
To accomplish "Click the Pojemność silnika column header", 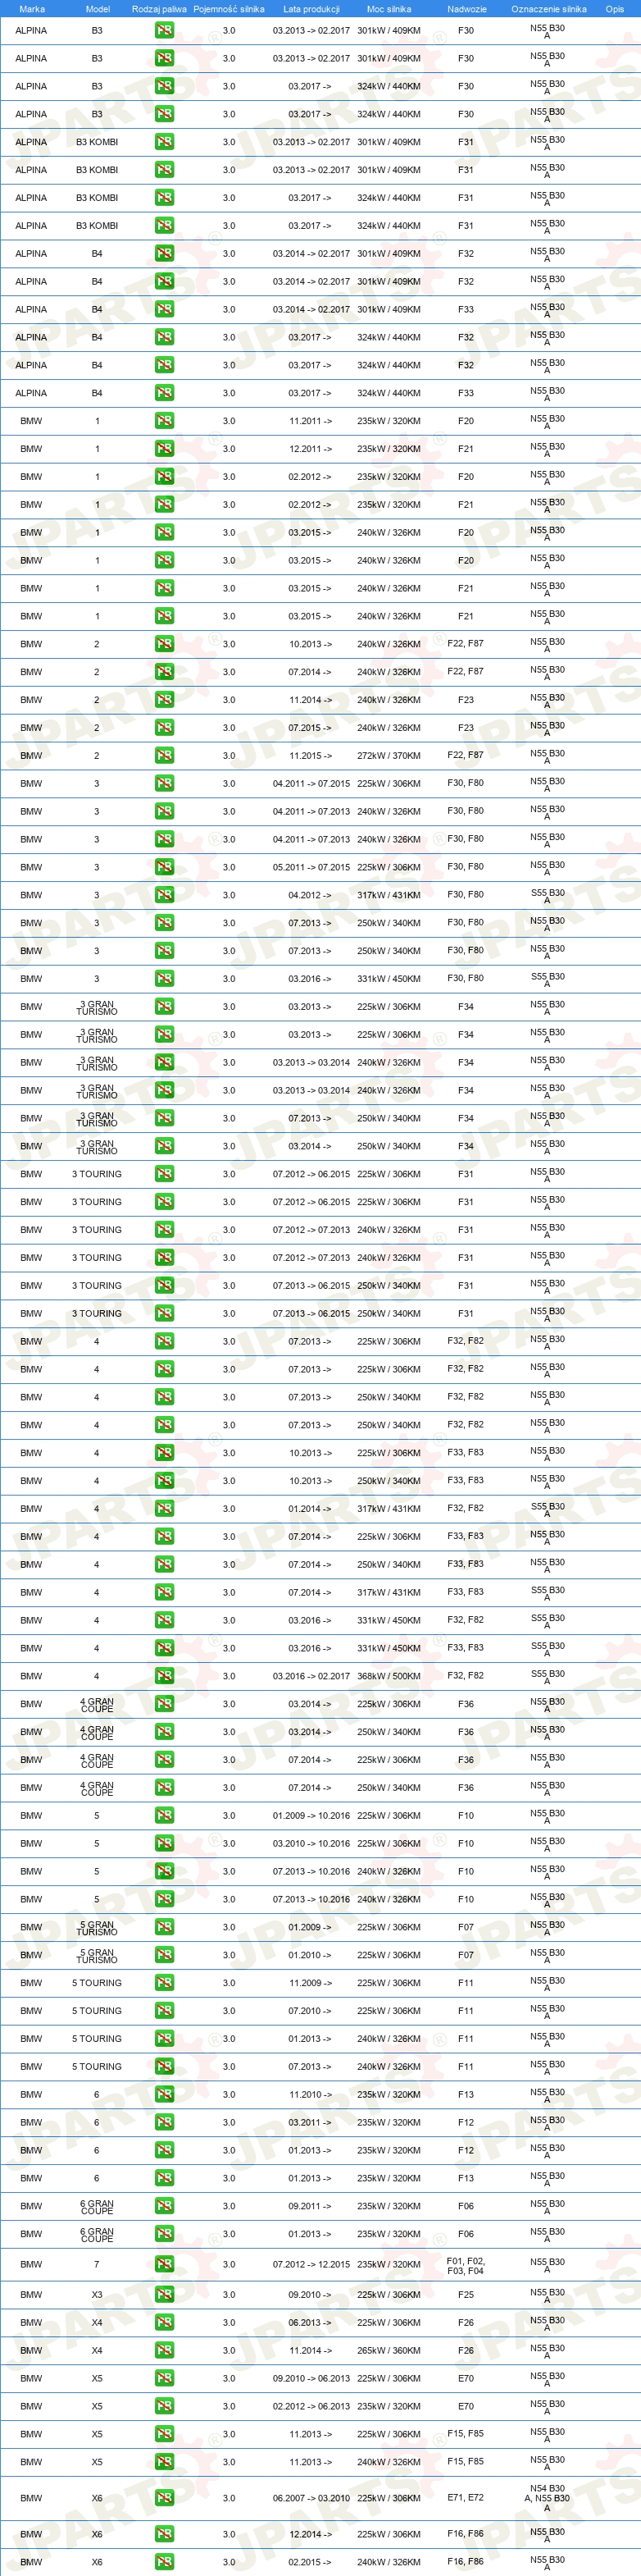I will (x=229, y=9).
